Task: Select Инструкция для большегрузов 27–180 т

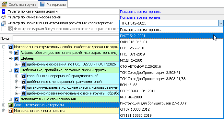Action: tap(171, 103)
